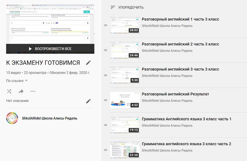Viewport: 247px width, 161px height.
Task: Open swimmer thumbnail of the 4:52 video
Action: 125,100
